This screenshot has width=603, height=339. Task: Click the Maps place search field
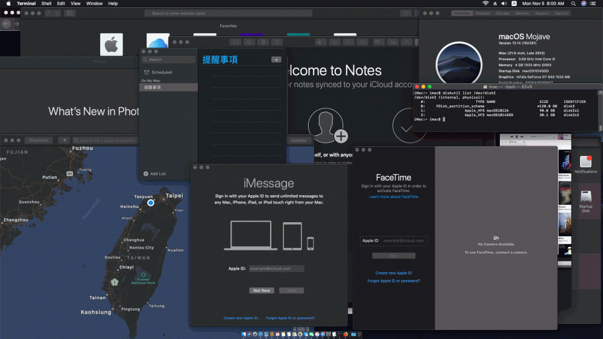(105, 140)
